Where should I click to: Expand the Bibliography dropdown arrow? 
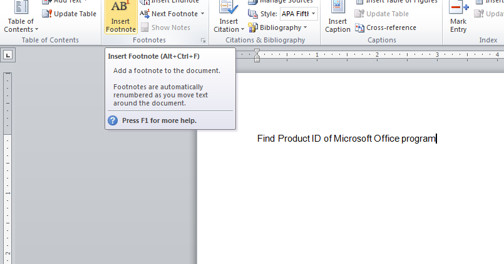pos(305,27)
